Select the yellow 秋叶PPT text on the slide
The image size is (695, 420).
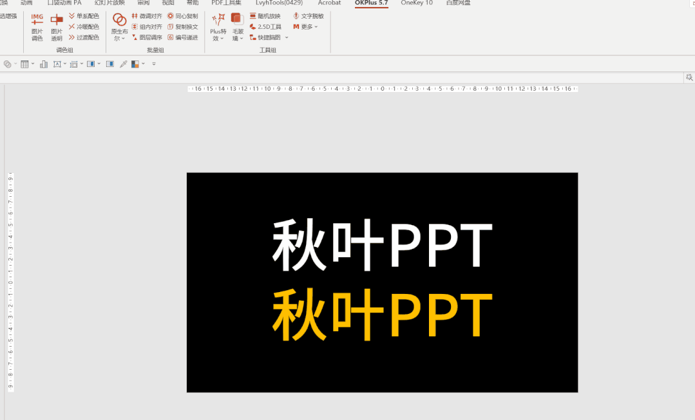click(382, 314)
